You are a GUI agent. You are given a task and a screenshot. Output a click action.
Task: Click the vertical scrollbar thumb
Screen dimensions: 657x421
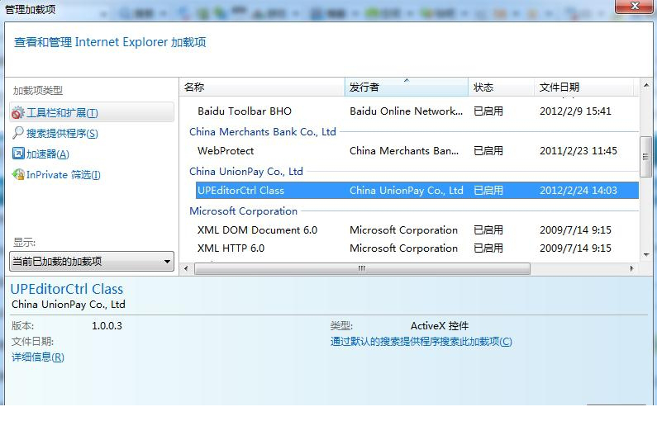pyautogui.click(x=646, y=157)
